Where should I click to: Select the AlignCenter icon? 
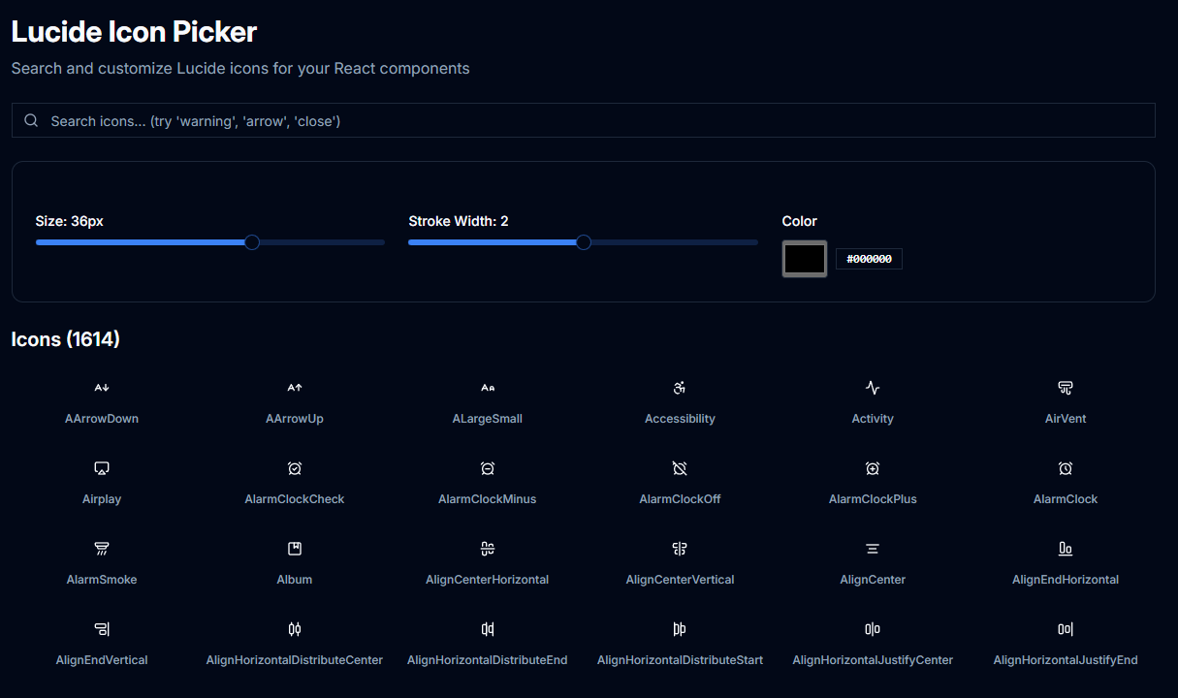[x=873, y=549]
